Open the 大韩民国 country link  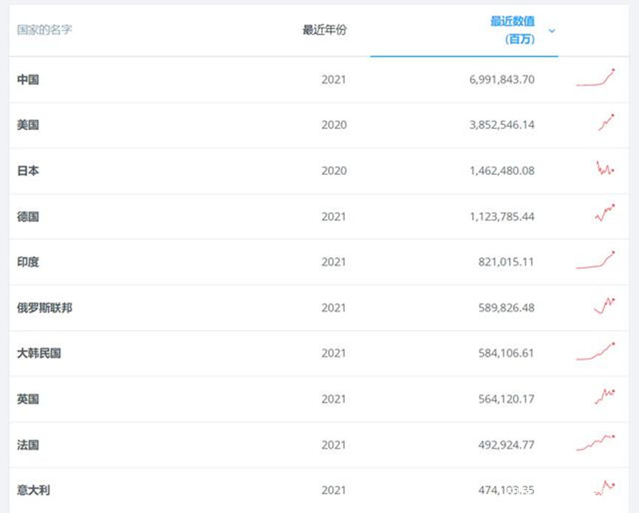click(x=39, y=353)
